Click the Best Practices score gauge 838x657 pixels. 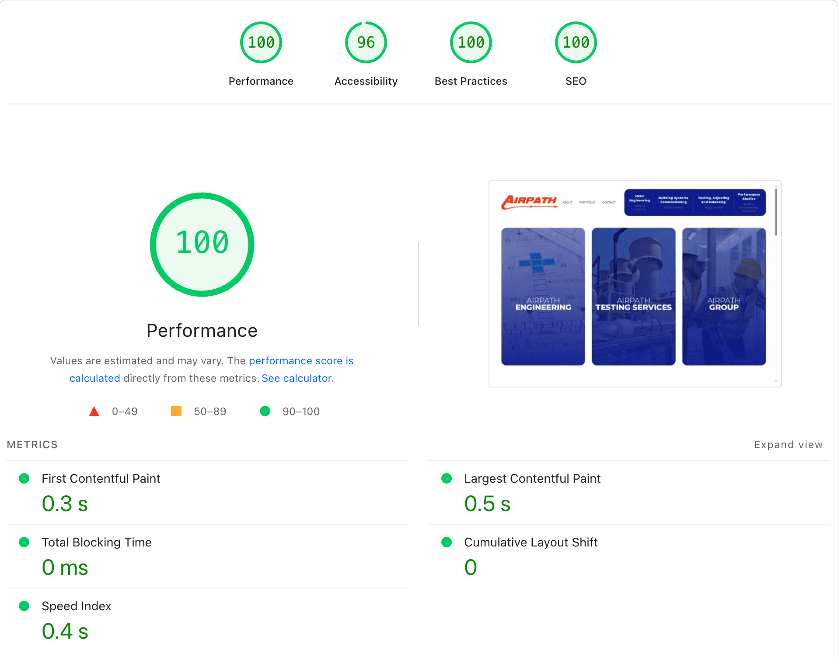pos(471,42)
